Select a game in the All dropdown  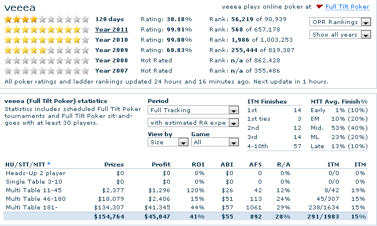[215, 142]
